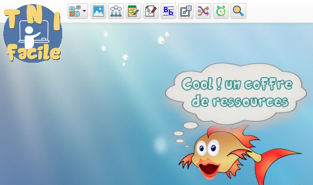Click the big air bubble near toolbar
The image size is (313, 185).
tap(161, 40)
